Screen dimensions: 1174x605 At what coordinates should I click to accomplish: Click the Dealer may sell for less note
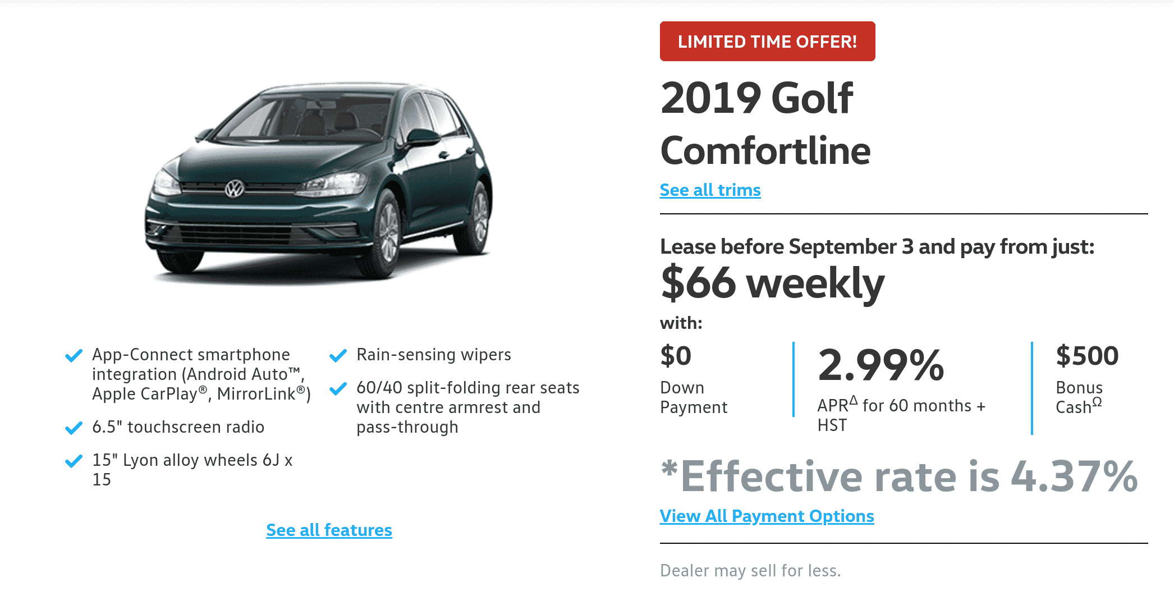pos(750,571)
